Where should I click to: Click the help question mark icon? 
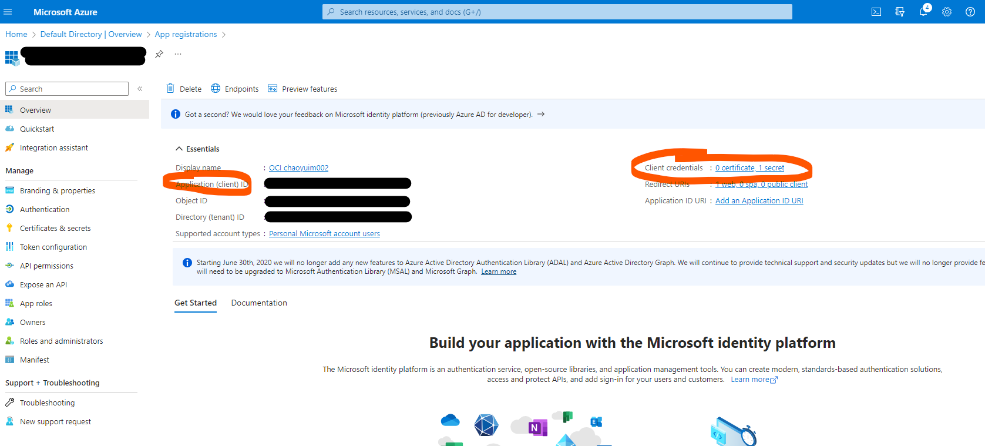click(x=970, y=12)
